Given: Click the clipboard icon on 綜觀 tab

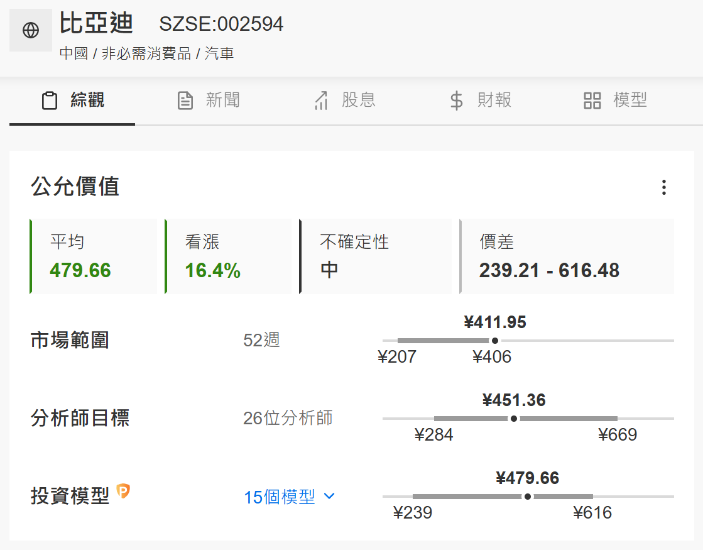Looking at the screenshot, I should [50, 101].
